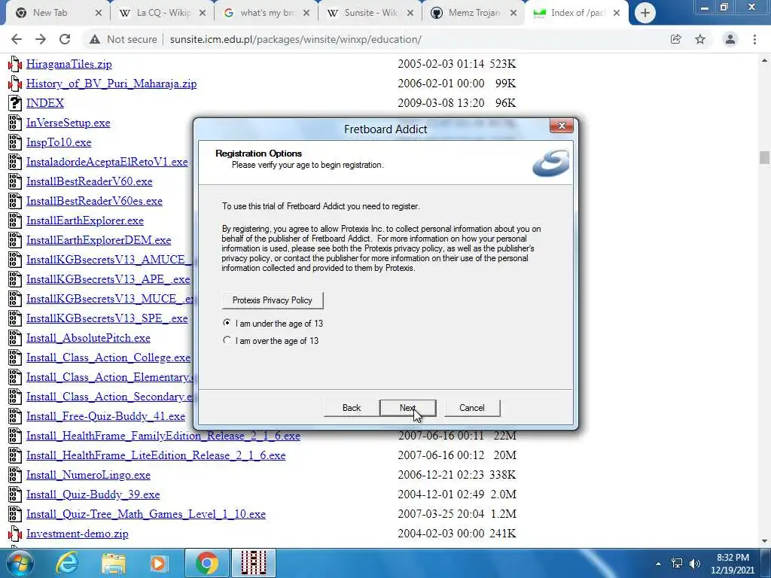Image resolution: width=771 pixels, height=578 pixels.
Task: Launch Internet Explorer from taskbar
Action: coord(66,563)
